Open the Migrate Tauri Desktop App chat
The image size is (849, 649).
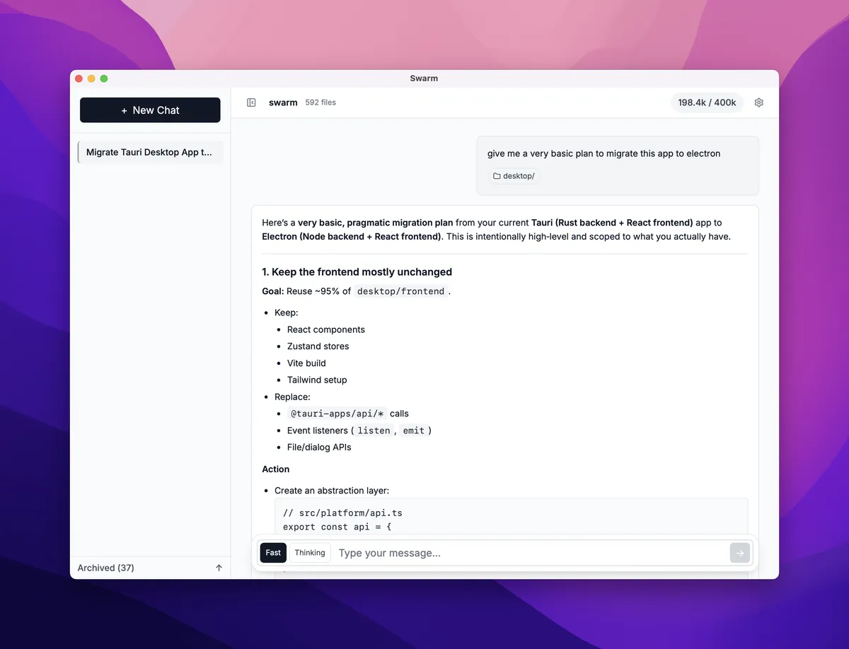[x=149, y=152]
